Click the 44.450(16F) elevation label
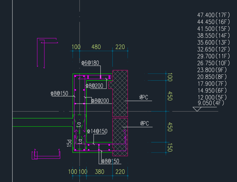The height and width of the screenshot is (182, 237). pyautogui.click(x=209, y=22)
